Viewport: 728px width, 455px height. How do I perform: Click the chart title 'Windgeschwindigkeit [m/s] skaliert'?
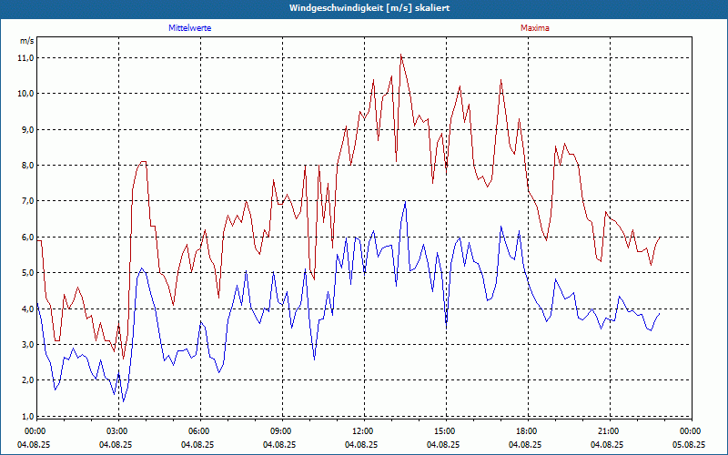[369, 8]
